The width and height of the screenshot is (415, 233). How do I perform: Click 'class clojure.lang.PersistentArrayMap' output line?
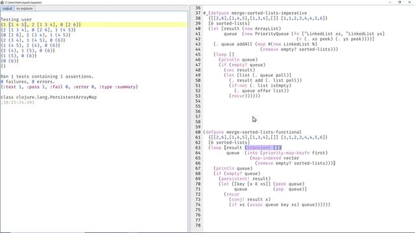49,97
